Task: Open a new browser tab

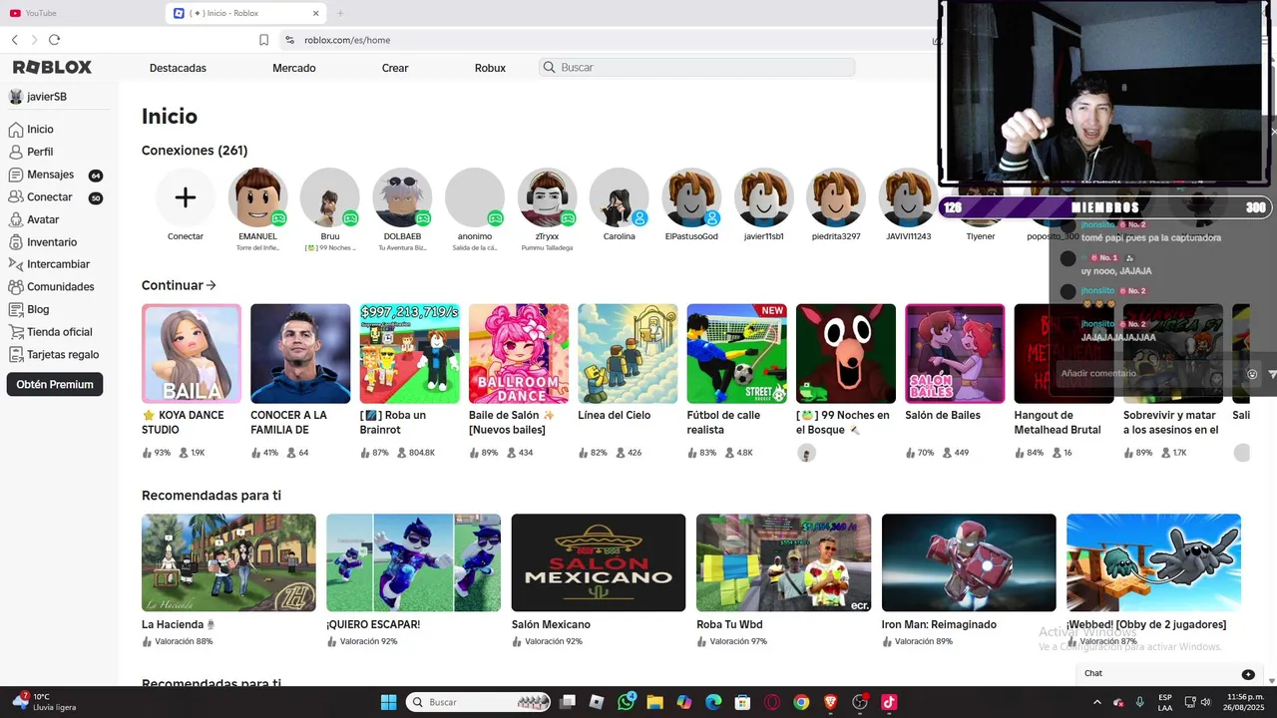Action: [x=340, y=13]
